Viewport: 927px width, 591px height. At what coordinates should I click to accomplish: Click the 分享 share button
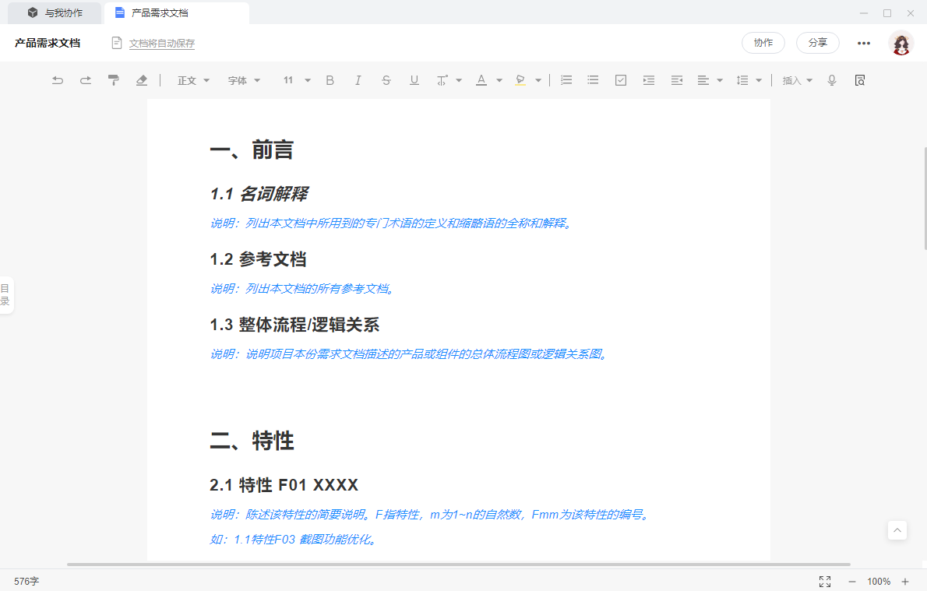tap(818, 43)
